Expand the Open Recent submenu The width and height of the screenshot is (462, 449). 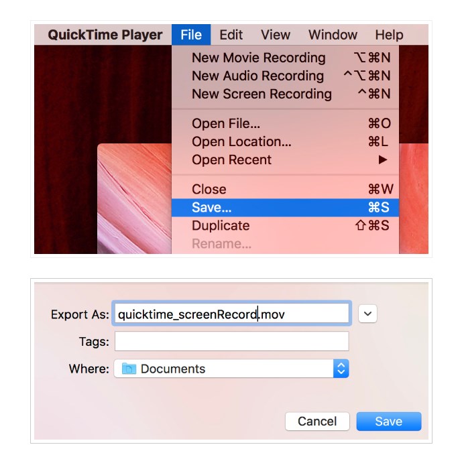click(285, 160)
